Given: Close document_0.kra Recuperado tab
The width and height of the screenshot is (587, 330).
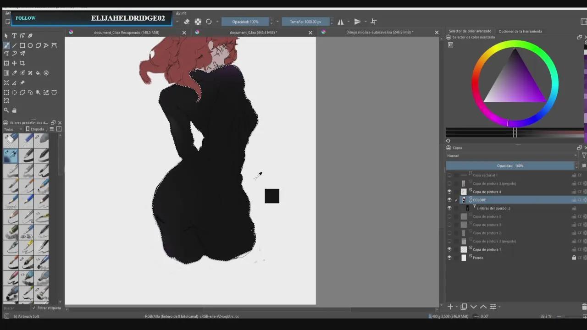Looking at the screenshot, I should [x=184, y=33].
